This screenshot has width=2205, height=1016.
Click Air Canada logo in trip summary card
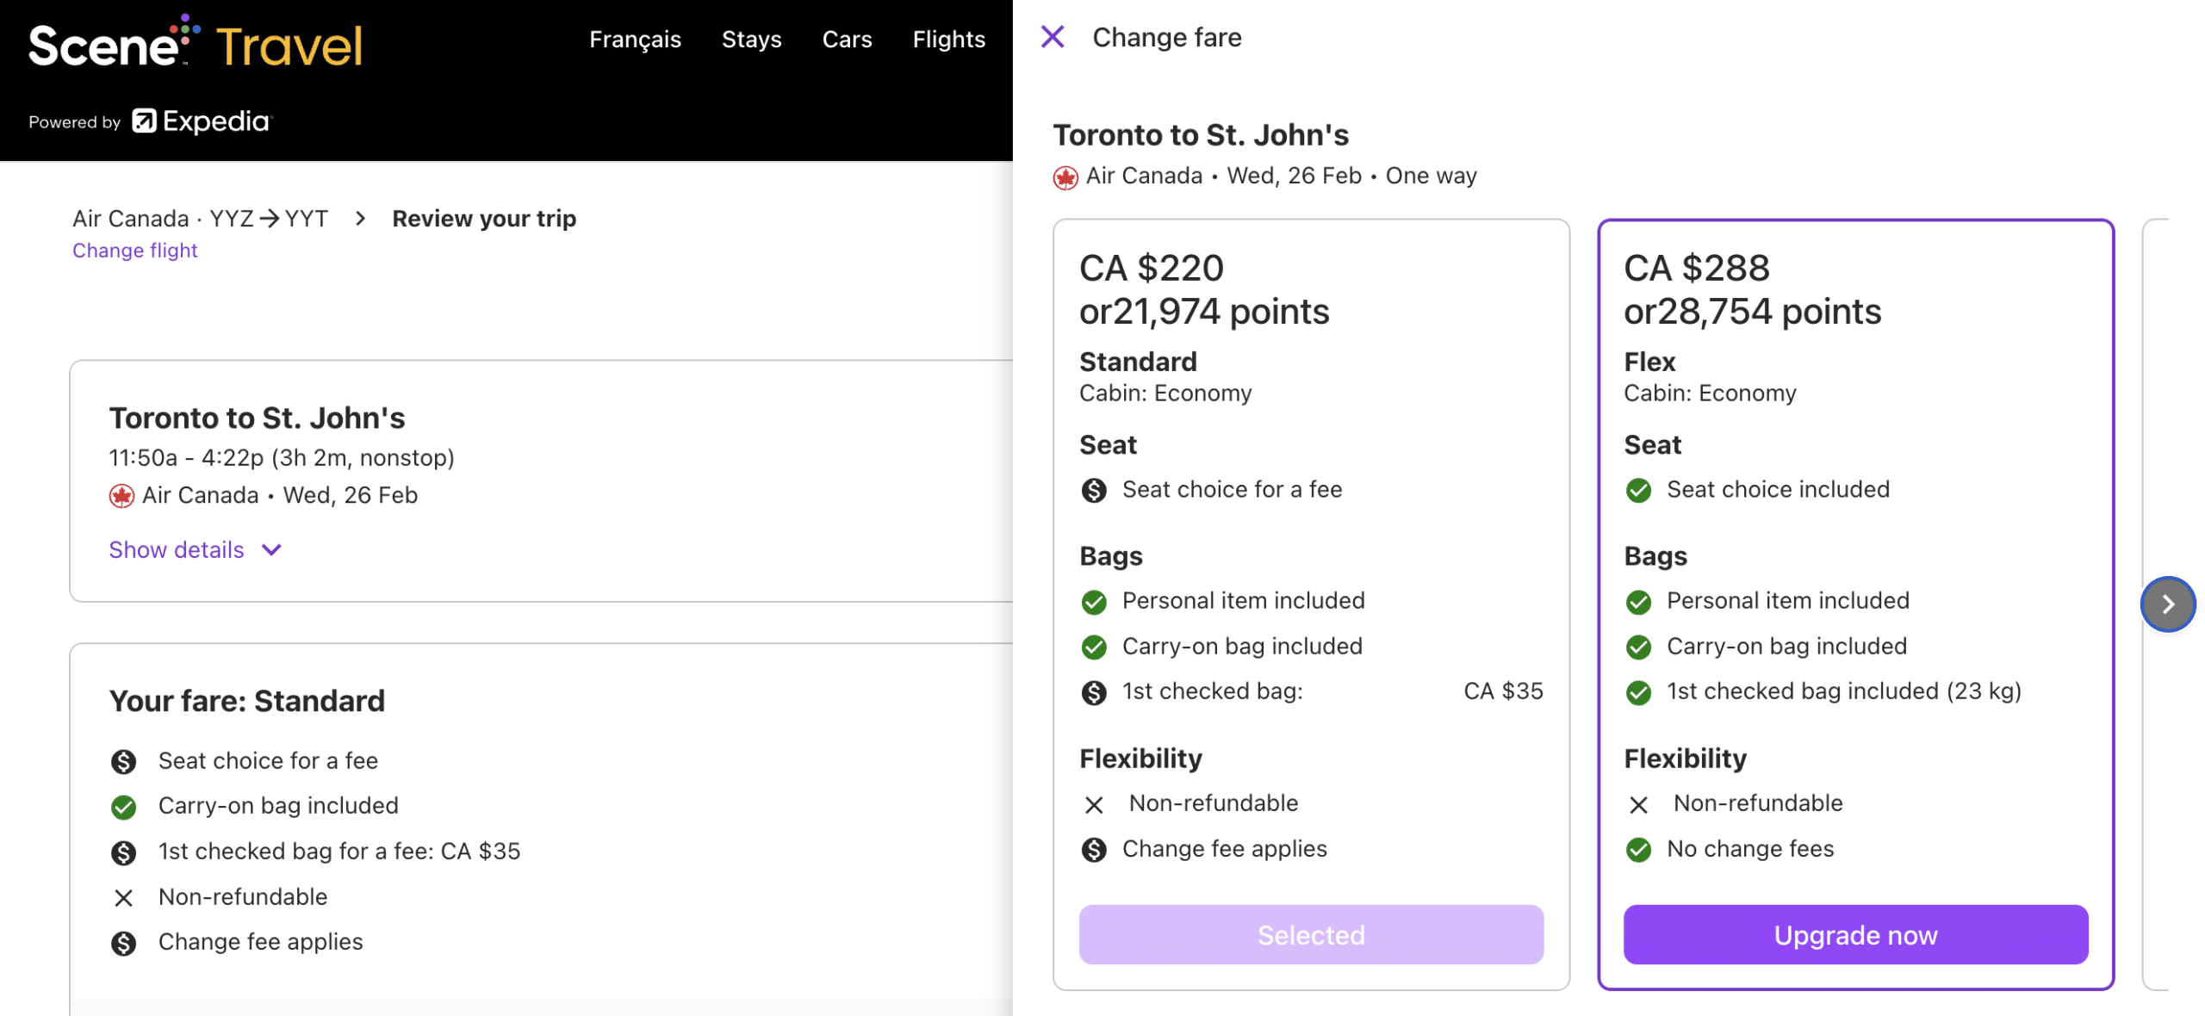tap(121, 496)
